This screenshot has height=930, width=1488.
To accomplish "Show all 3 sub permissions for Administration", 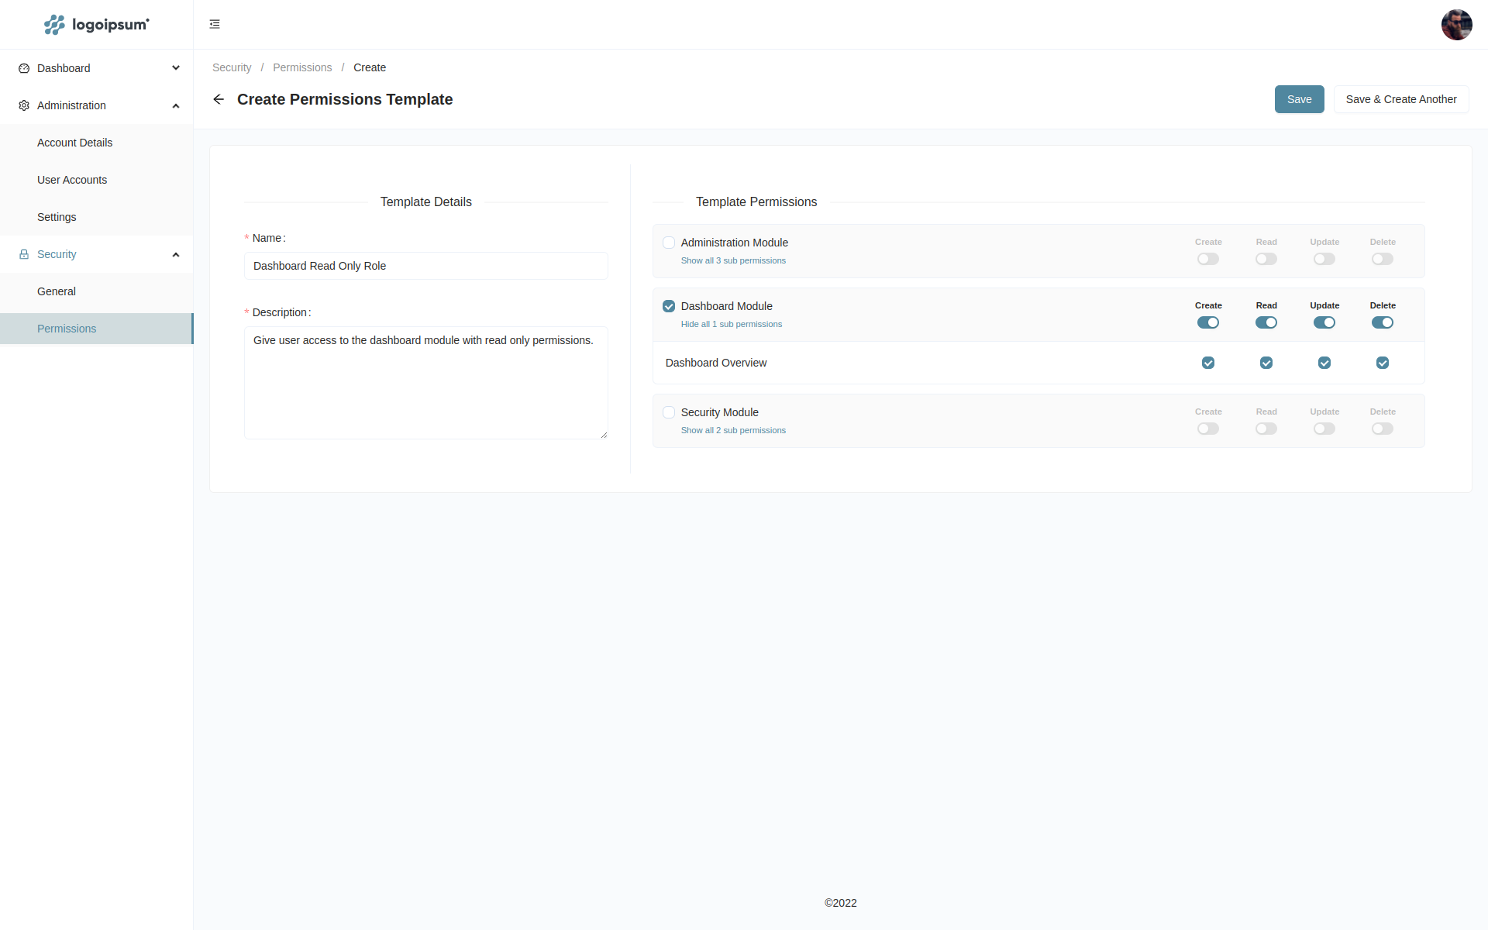I will [x=733, y=260].
